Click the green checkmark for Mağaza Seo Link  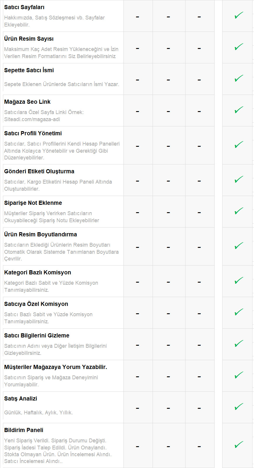[x=239, y=110]
